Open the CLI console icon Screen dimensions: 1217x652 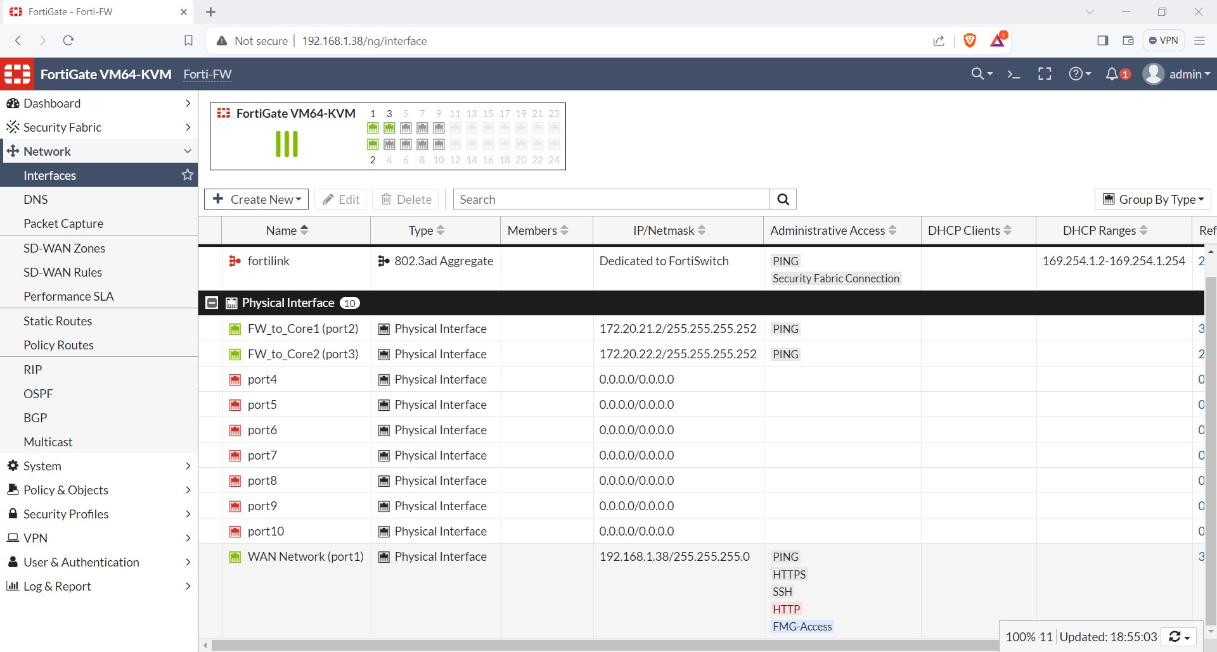[x=1014, y=74]
